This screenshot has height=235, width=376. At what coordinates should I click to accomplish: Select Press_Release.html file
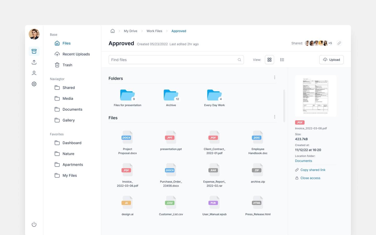point(258,206)
